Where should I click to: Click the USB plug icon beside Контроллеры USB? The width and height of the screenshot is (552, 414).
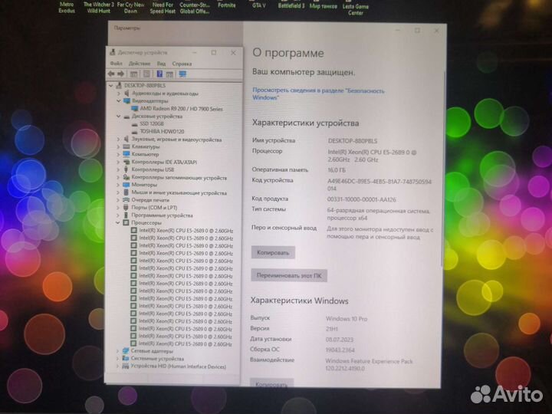(x=126, y=169)
